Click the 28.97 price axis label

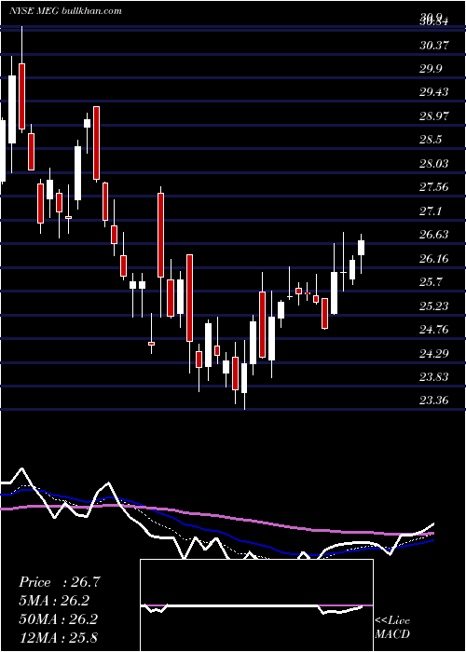(434, 116)
